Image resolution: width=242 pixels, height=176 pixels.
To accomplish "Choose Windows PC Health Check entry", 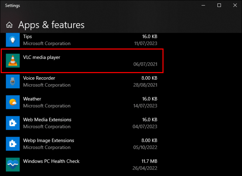I will (x=82, y=164).
